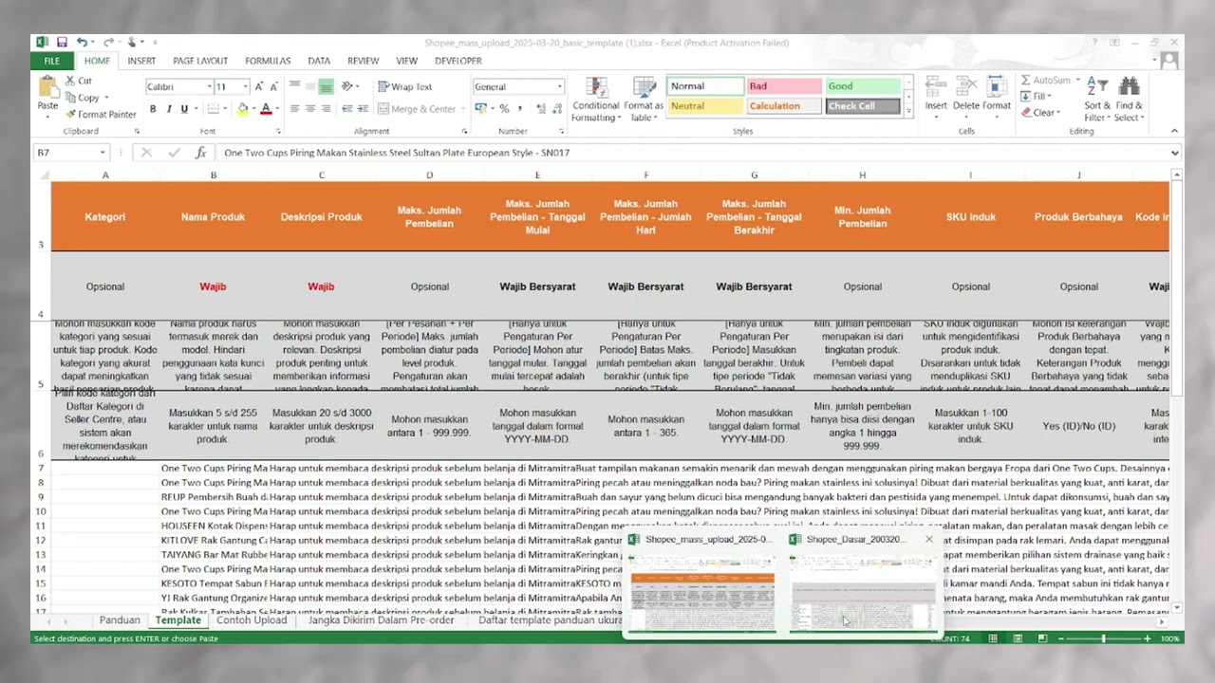Apply middle vertical alignment
Screen dimensions: 1215x683
tap(310, 86)
